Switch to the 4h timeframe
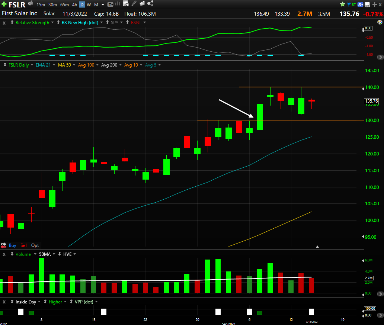 [x=75, y=5]
